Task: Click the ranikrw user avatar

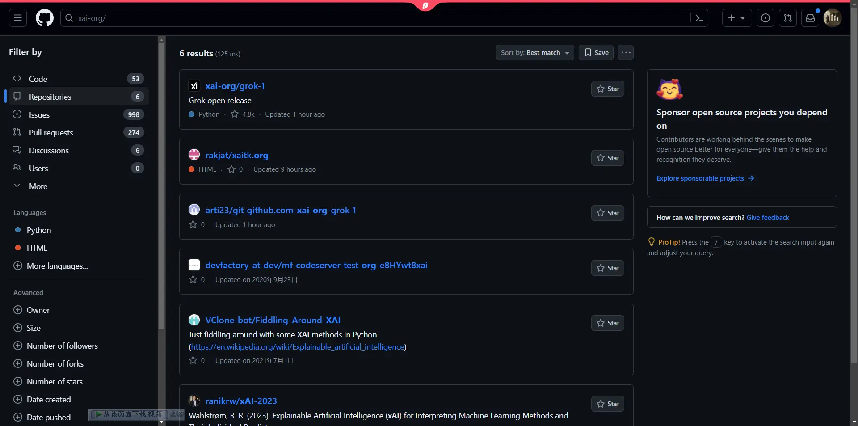Action: [x=194, y=401]
